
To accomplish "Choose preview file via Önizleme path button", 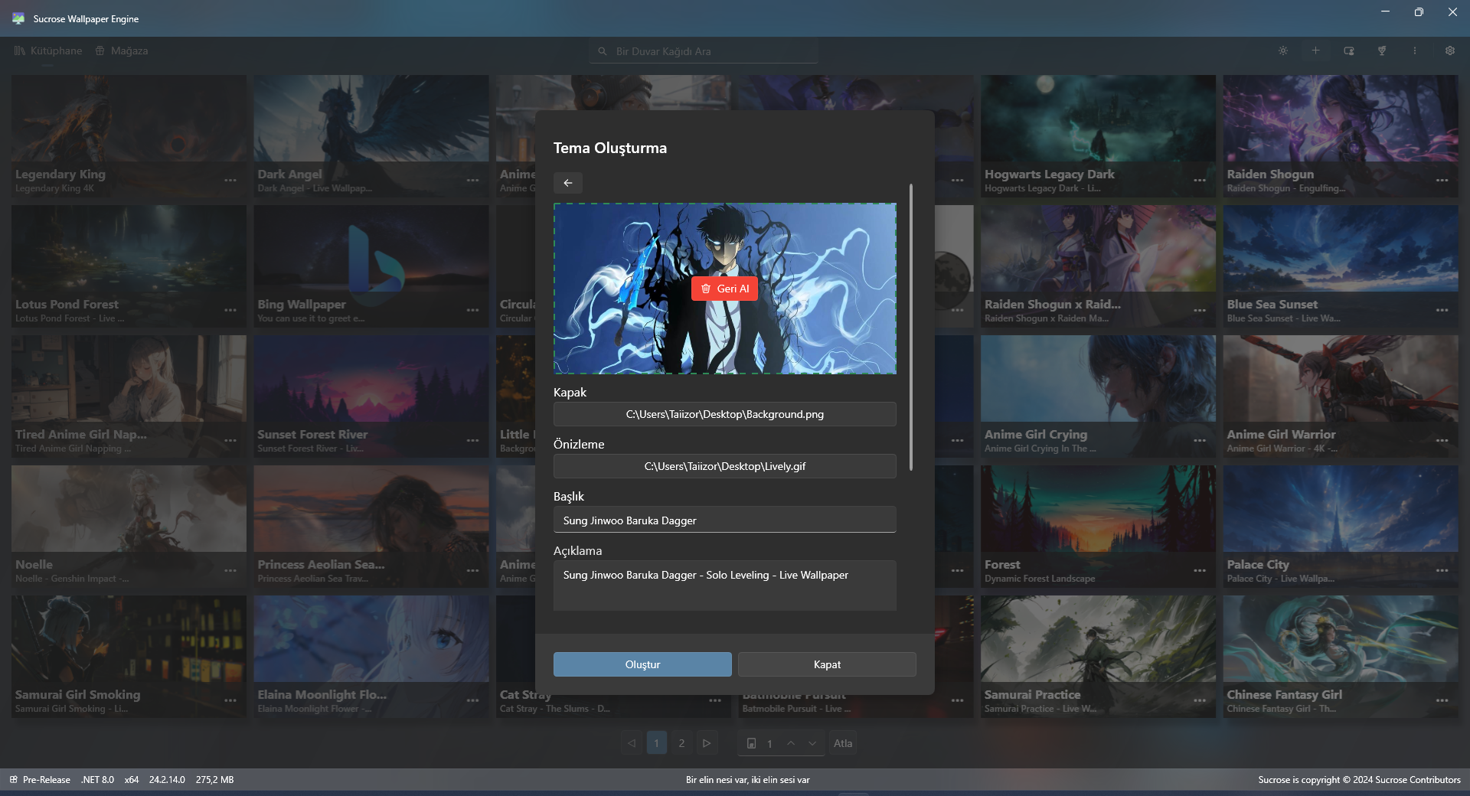I will tap(725, 466).
